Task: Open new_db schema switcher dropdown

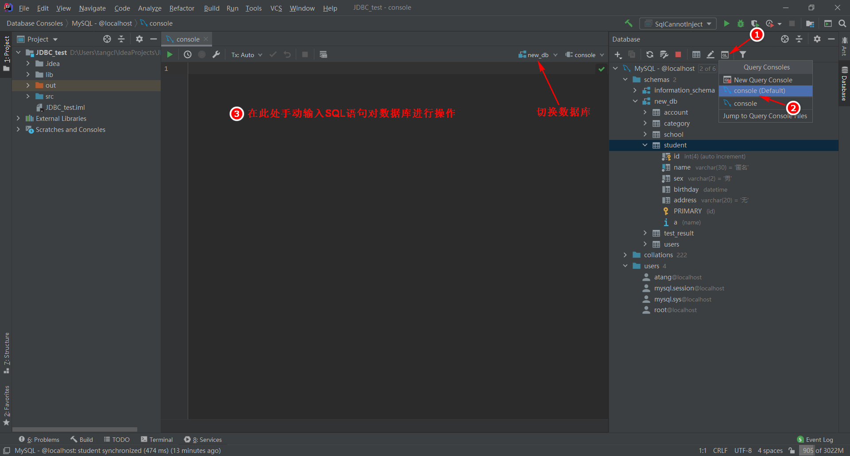Action: [538, 55]
